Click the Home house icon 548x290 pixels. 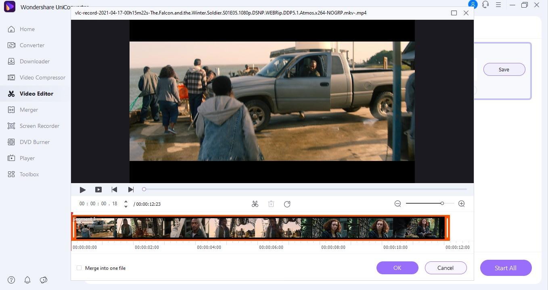click(x=12, y=29)
